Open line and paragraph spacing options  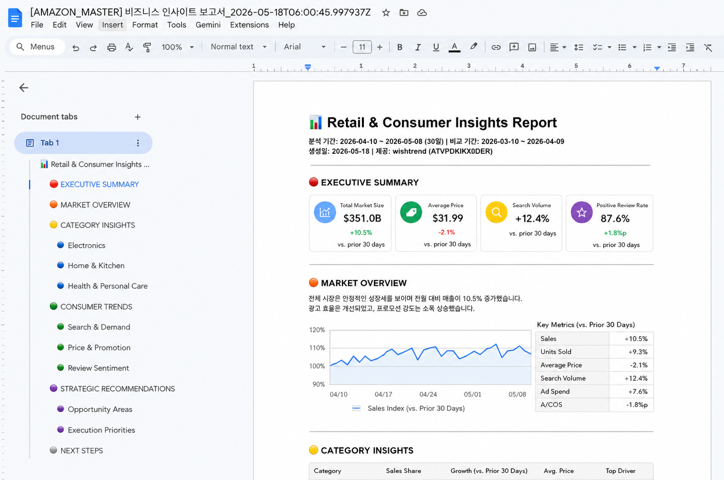[x=579, y=47]
